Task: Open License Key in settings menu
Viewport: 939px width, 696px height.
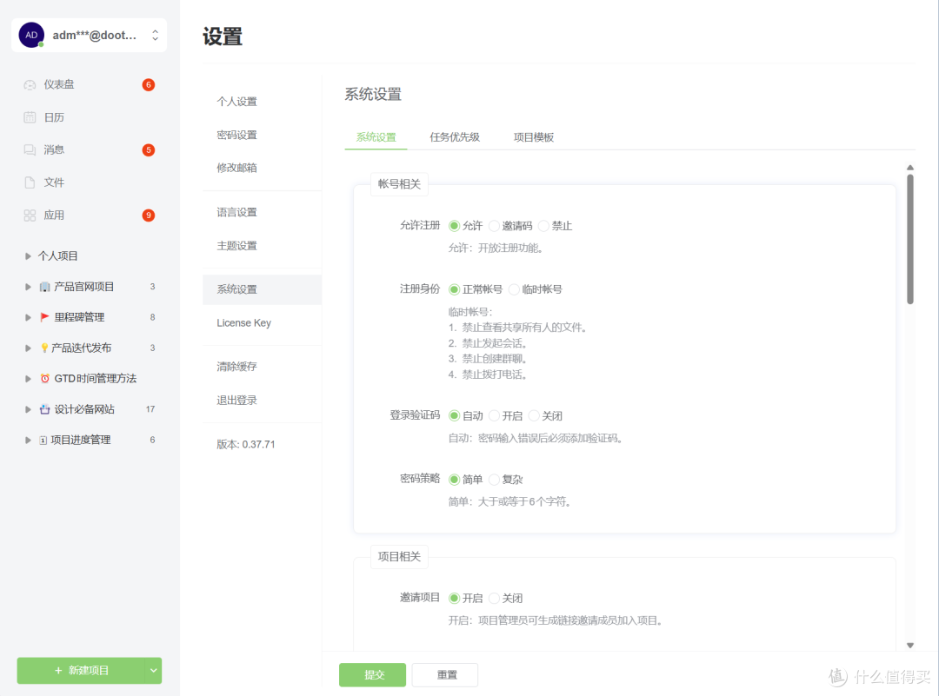Action: [x=243, y=322]
